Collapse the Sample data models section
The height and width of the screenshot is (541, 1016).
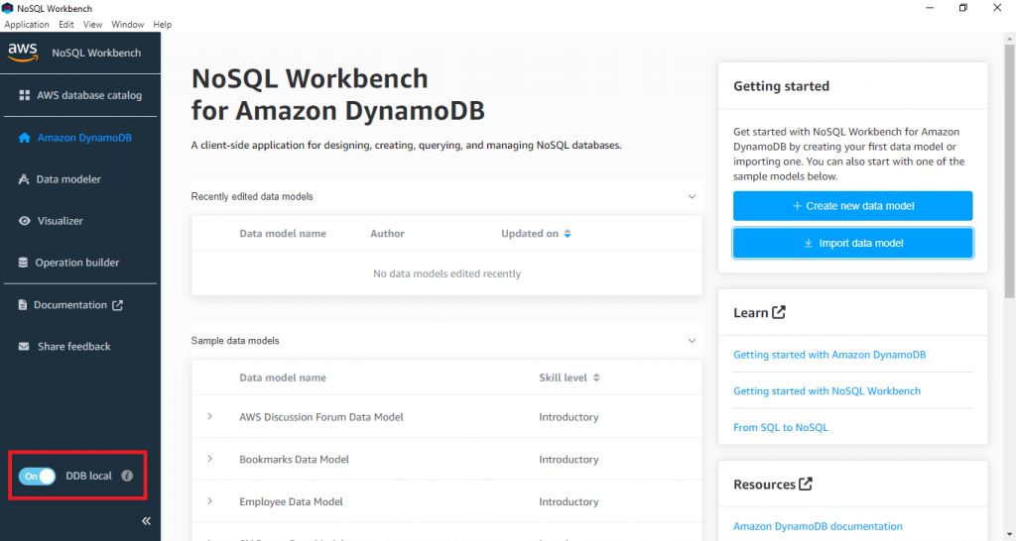pyautogui.click(x=692, y=341)
